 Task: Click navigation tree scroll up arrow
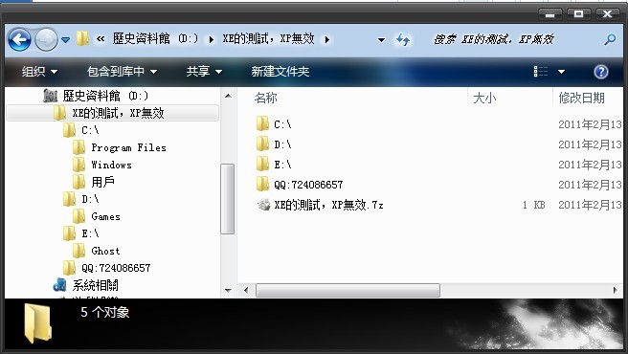coord(228,96)
